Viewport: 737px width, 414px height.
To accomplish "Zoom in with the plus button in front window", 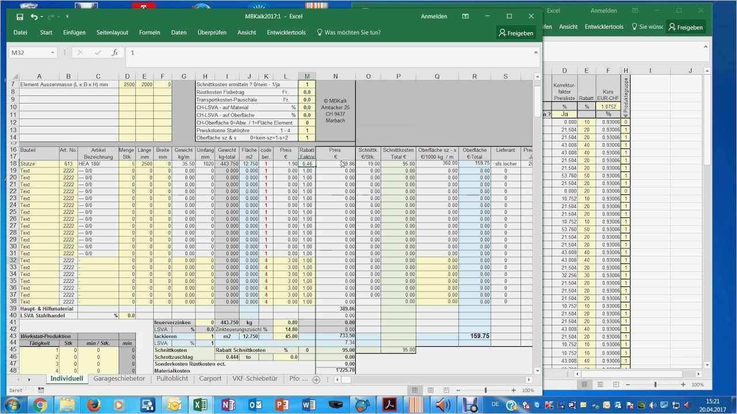I will [514, 390].
